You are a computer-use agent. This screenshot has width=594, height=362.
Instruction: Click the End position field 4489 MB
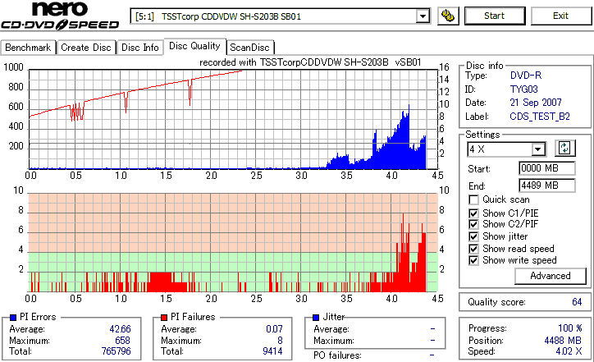click(546, 186)
